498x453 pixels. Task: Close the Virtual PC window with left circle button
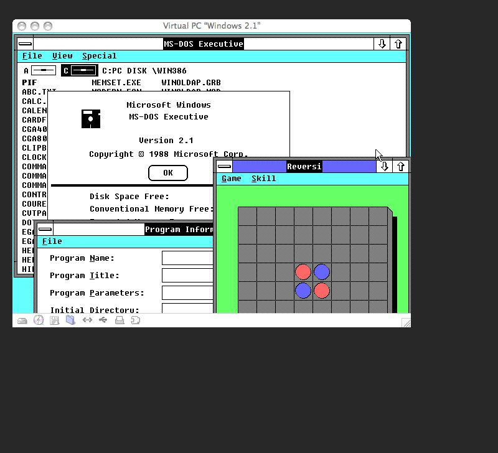[x=22, y=26]
